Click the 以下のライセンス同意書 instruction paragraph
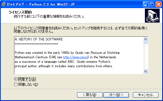Image resolution: width=163 pixels, height=101 pixels. coord(81,30)
